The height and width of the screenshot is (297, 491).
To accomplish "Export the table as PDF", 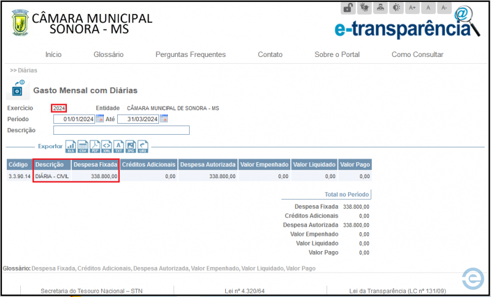I will pos(95,146).
